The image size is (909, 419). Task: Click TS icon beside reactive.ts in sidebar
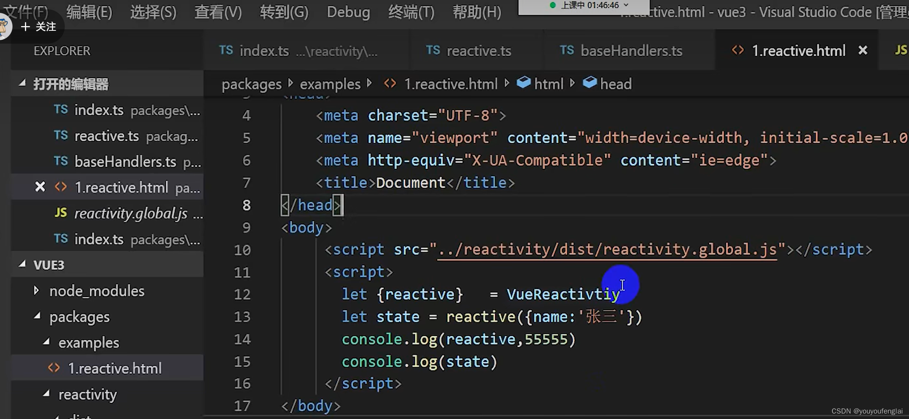click(61, 135)
